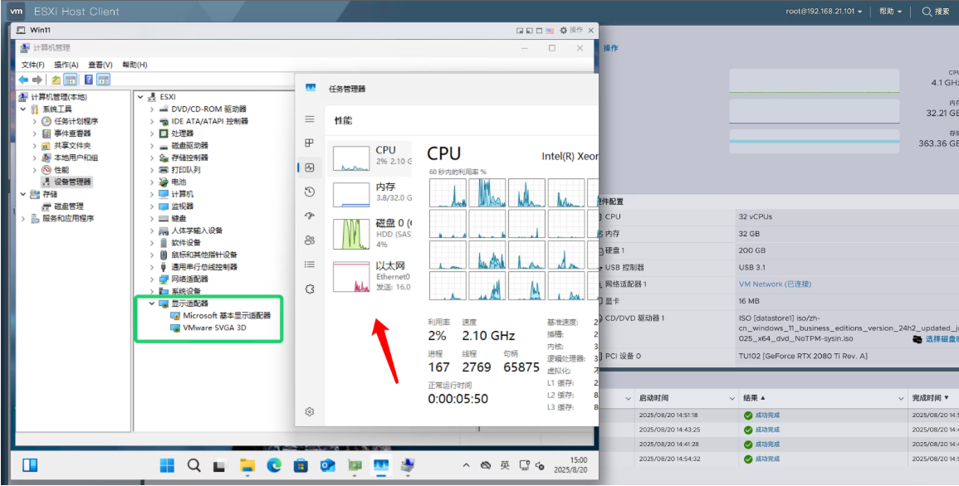
Task: Select the 内存 performance card
Action: (x=370, y=194)
